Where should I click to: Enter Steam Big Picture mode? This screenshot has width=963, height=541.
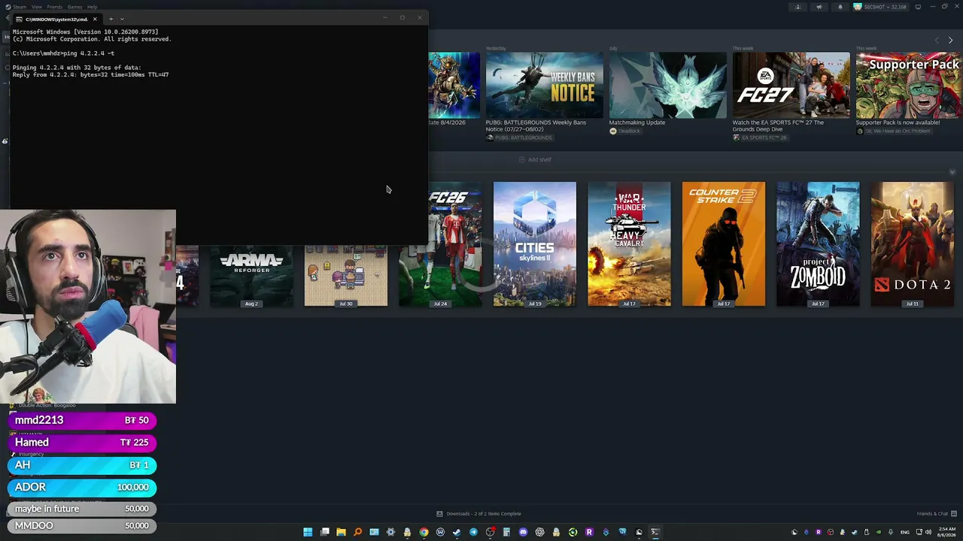click(918, 7)
